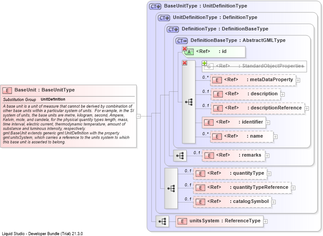
Task: Click the E icon of metaDataProperty
Action: (217, 80)
